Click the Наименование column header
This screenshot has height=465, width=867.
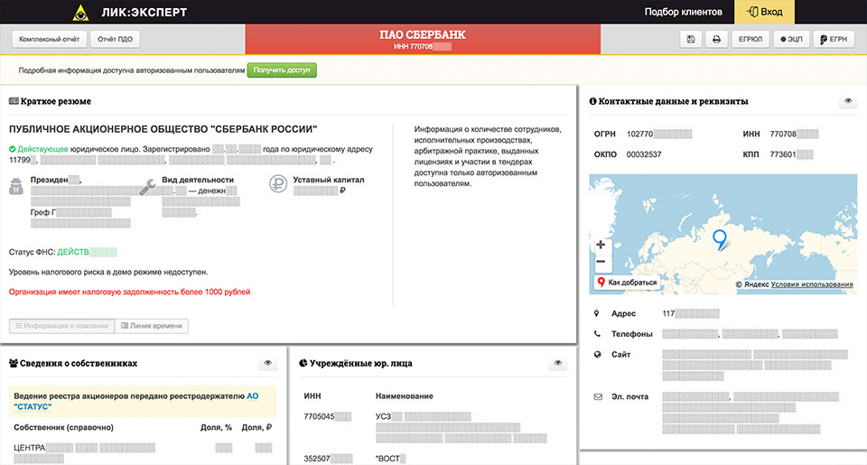[x=405, y=395]
